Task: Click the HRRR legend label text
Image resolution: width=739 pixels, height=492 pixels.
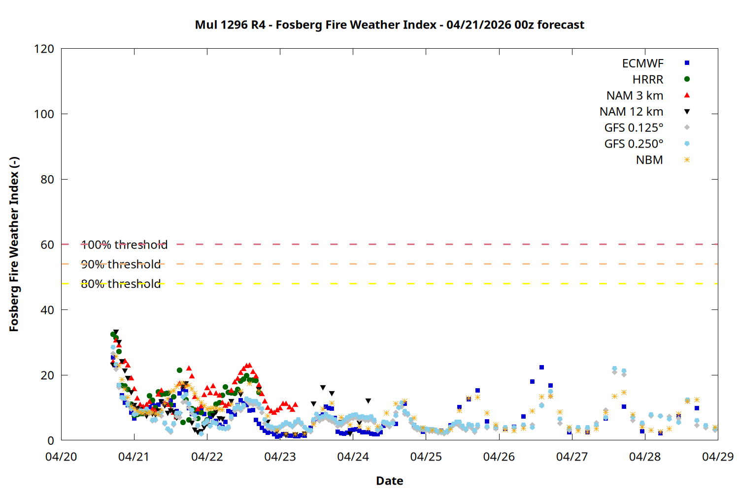Action: pos(647,80)
